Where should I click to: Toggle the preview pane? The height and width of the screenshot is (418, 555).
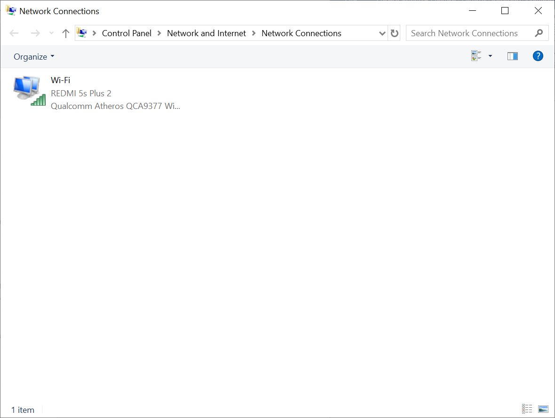point(512,56)
